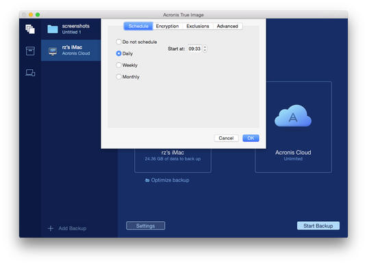Open the Settings button
The width and height of the screenshot is (367, 265).
(x=146, y=226)
